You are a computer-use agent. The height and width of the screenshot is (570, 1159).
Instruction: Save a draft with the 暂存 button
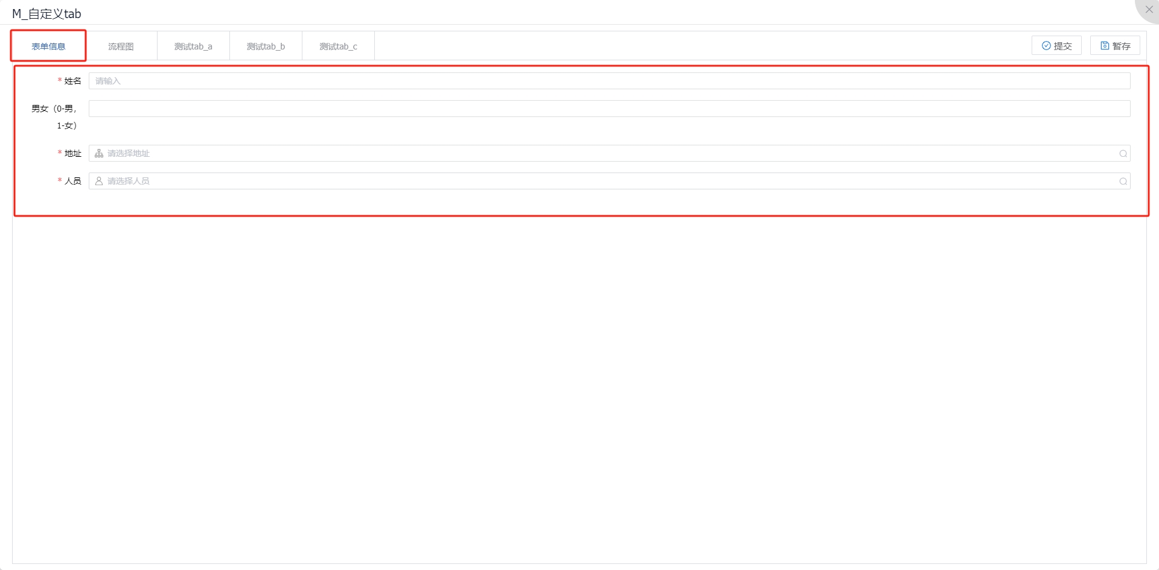click(x=1116, y=45)
